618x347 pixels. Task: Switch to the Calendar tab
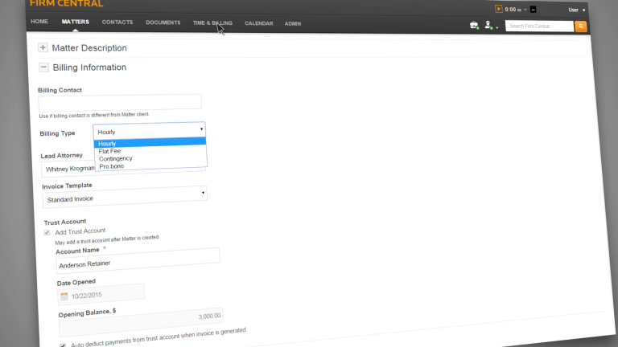click(258, 23)
